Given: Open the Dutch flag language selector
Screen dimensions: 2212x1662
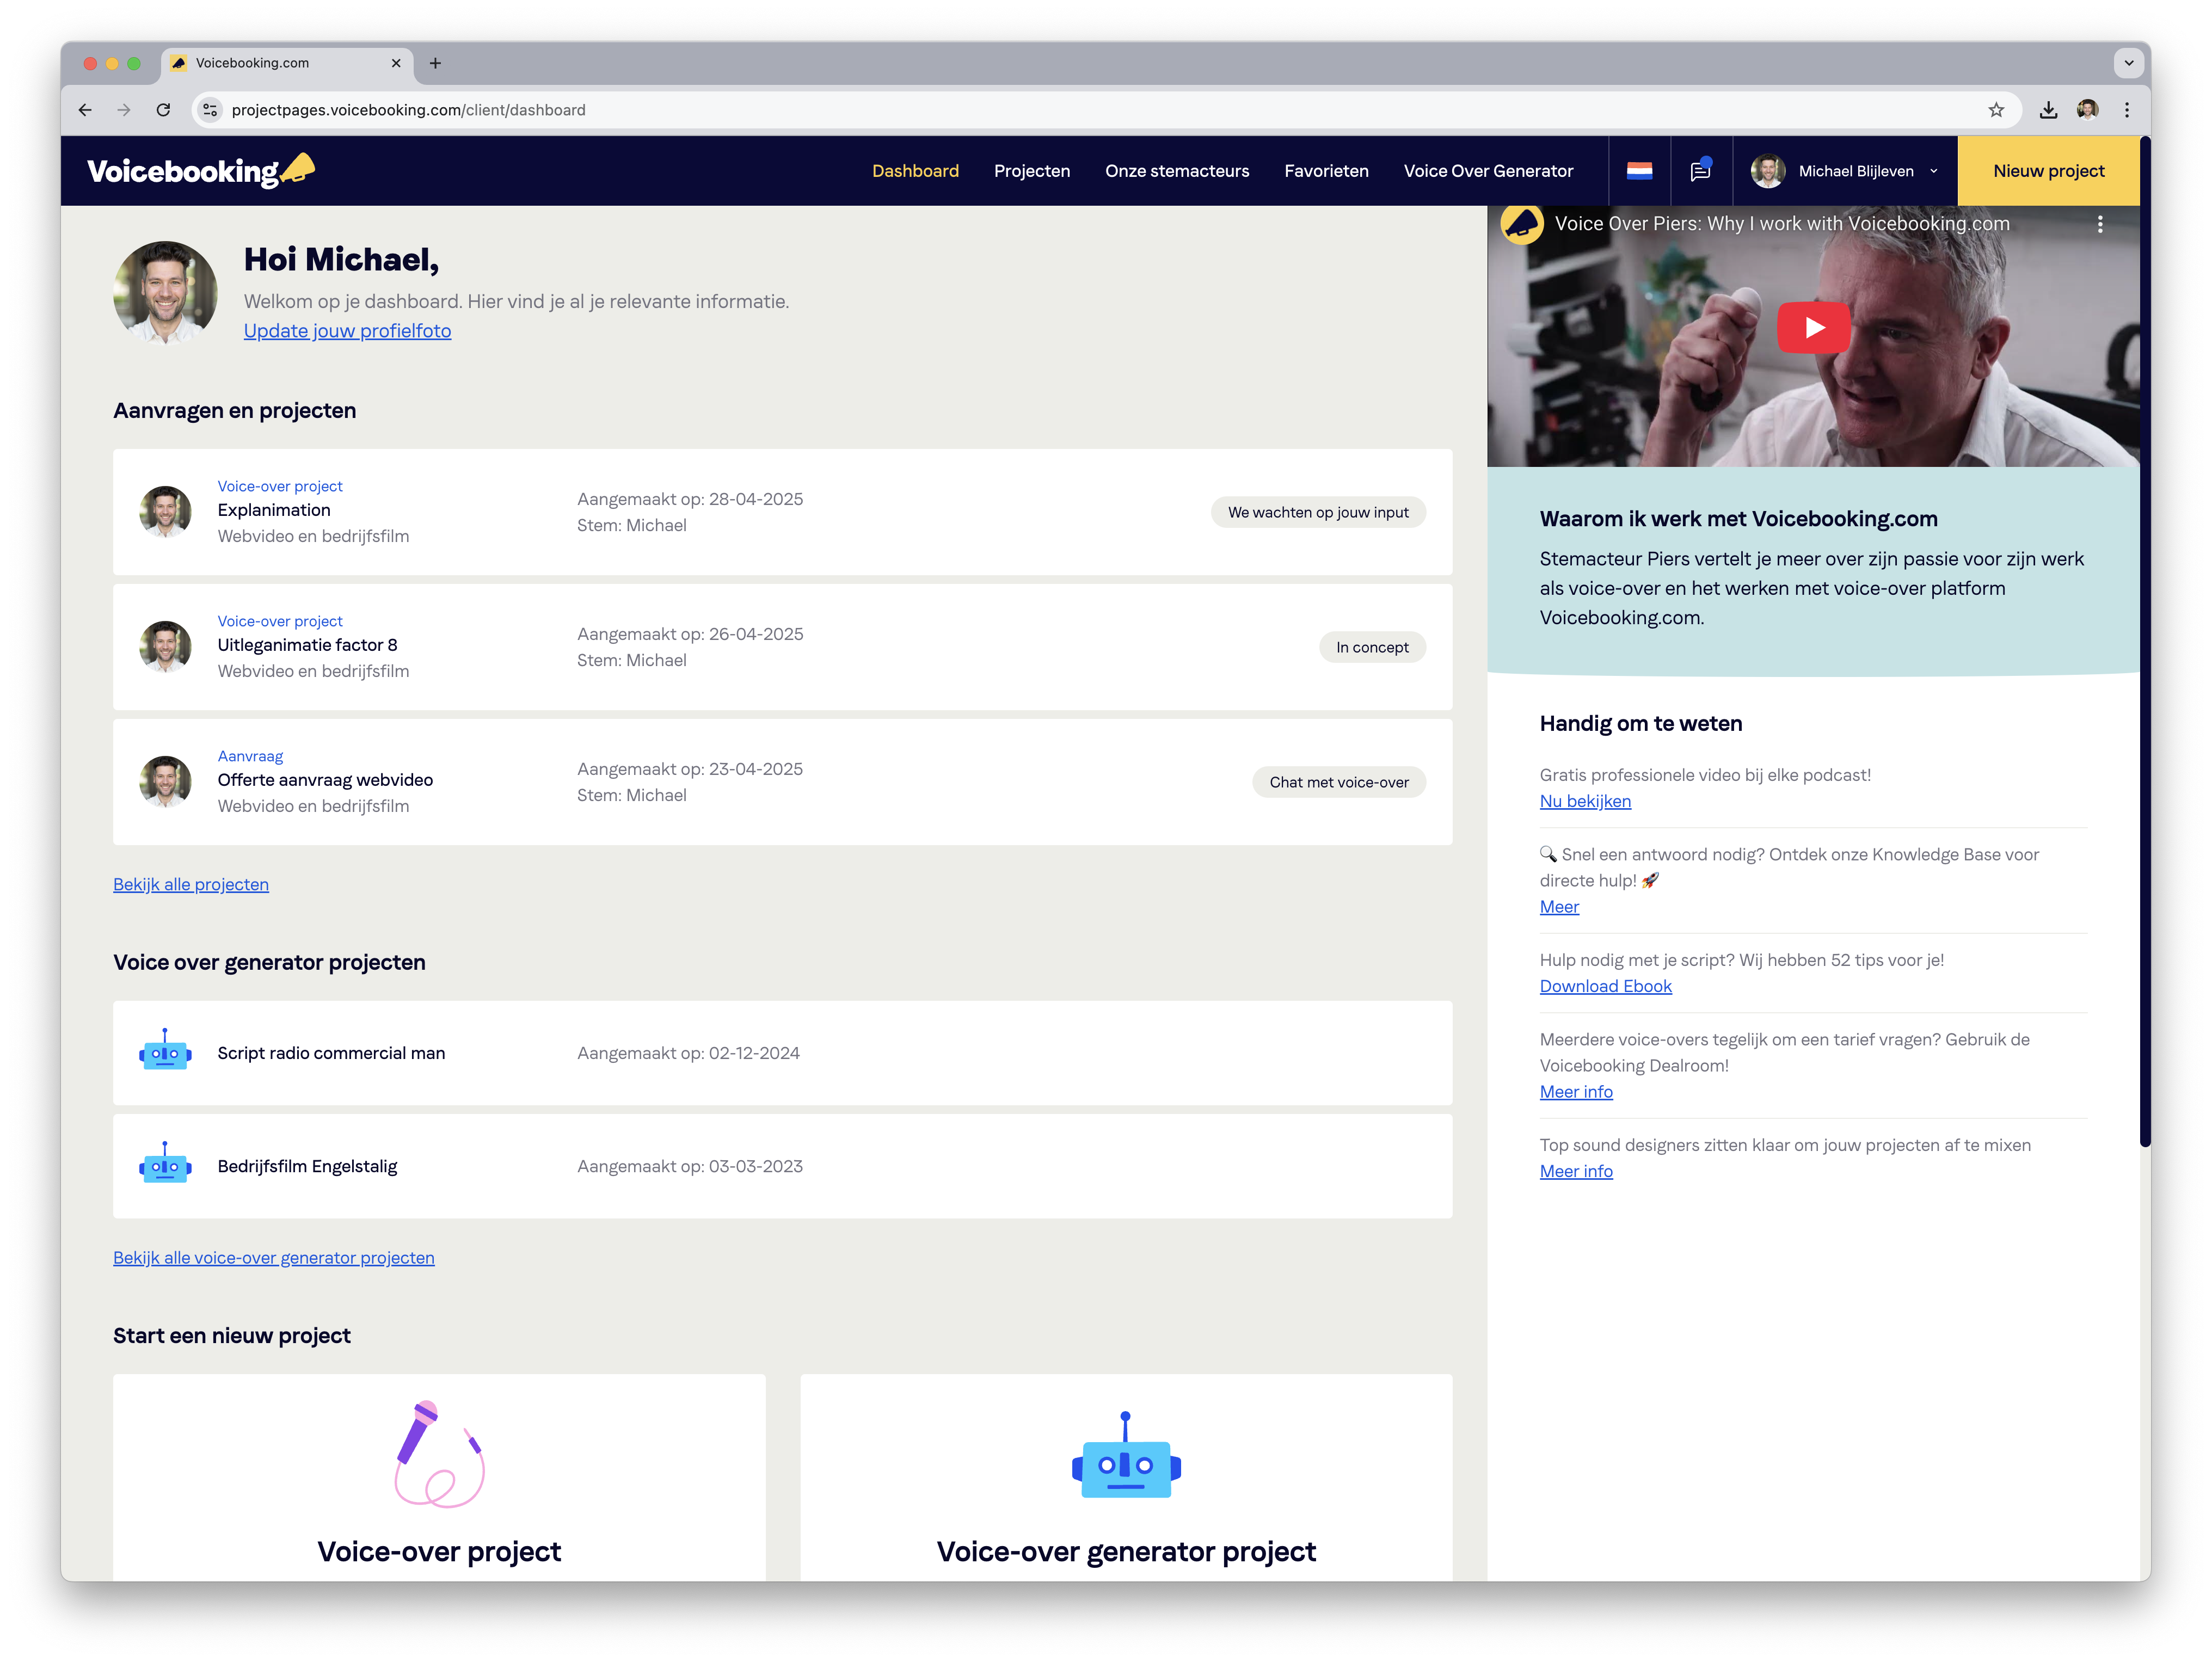Looking at the screenshot, I should 1640,170.
